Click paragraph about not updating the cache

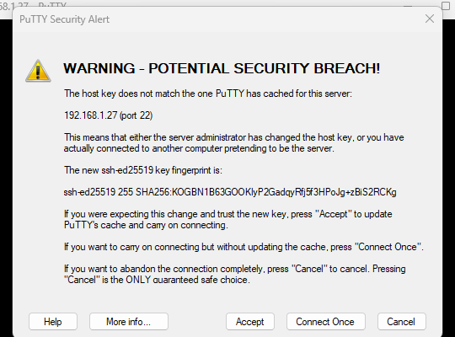coord(244,247)
